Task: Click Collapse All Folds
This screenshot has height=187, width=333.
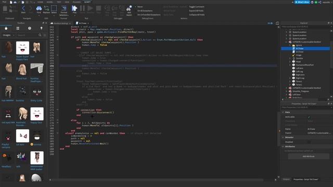Action: coord(197,15)
